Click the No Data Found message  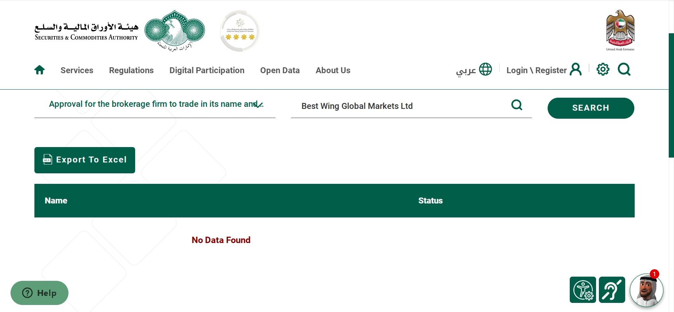tap(221, 240)
